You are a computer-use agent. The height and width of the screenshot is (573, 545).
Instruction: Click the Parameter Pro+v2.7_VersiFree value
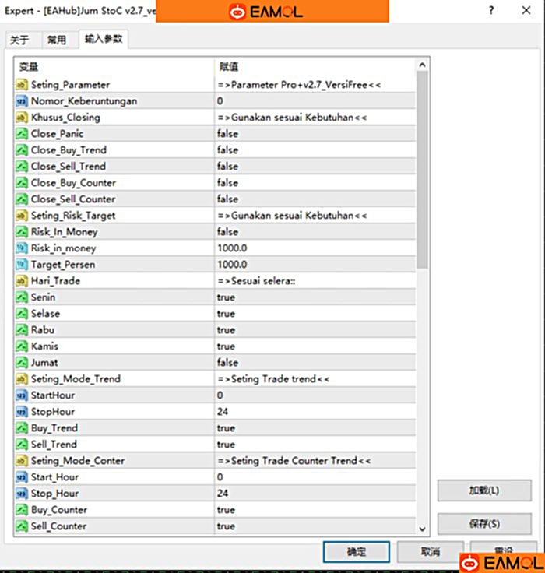(x=300, y=85)
